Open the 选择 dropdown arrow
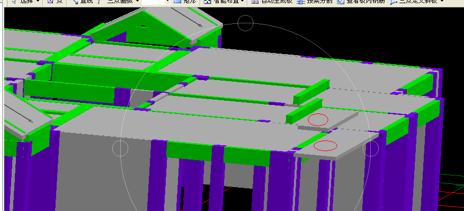 click(x=38, y=2)
